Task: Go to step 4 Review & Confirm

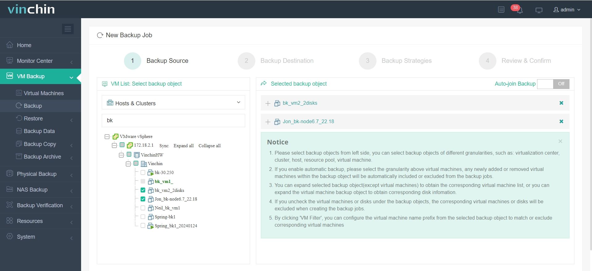Action: point(515,61)
